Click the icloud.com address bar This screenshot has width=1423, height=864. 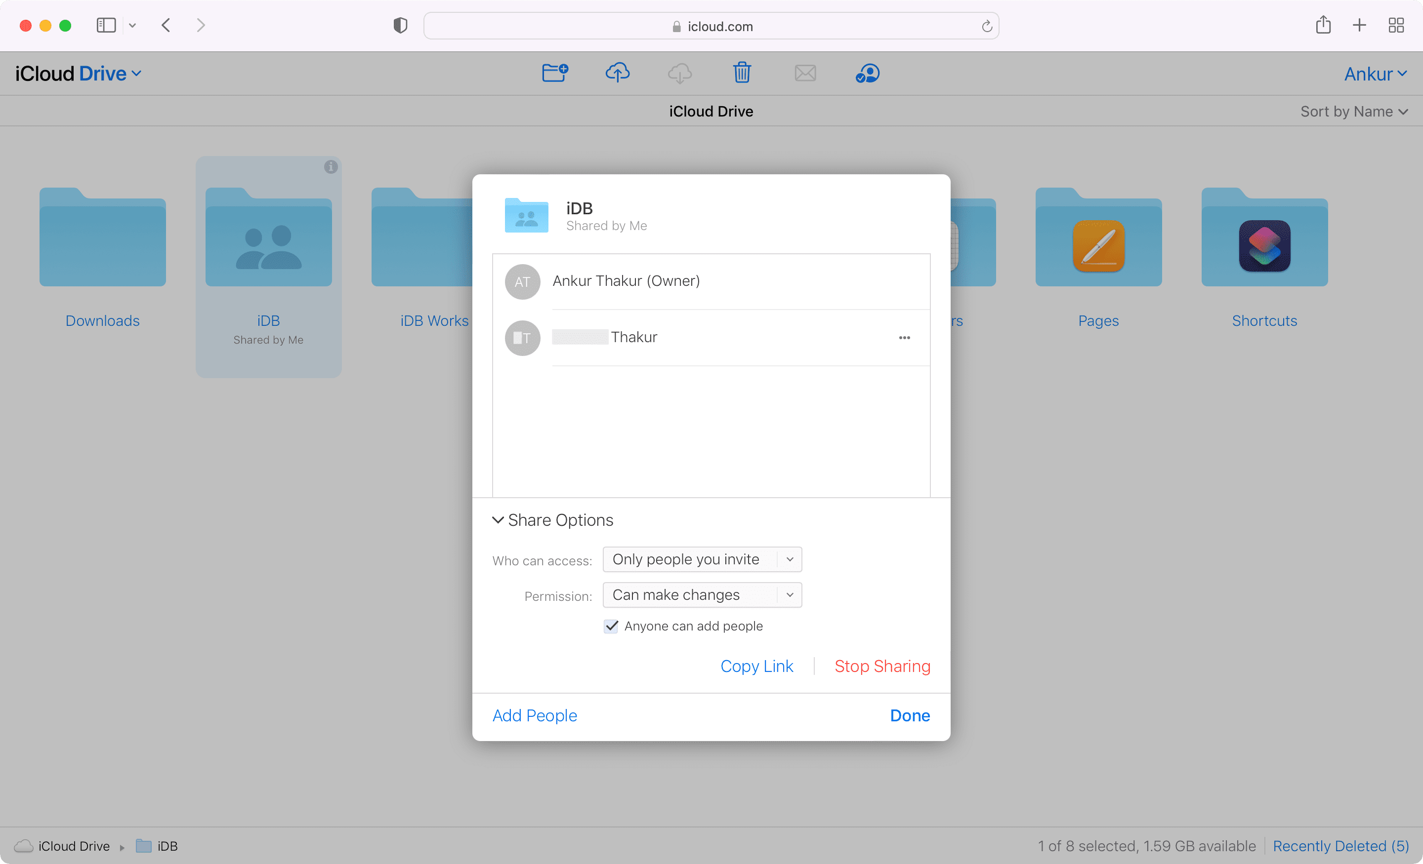[711, 26]
